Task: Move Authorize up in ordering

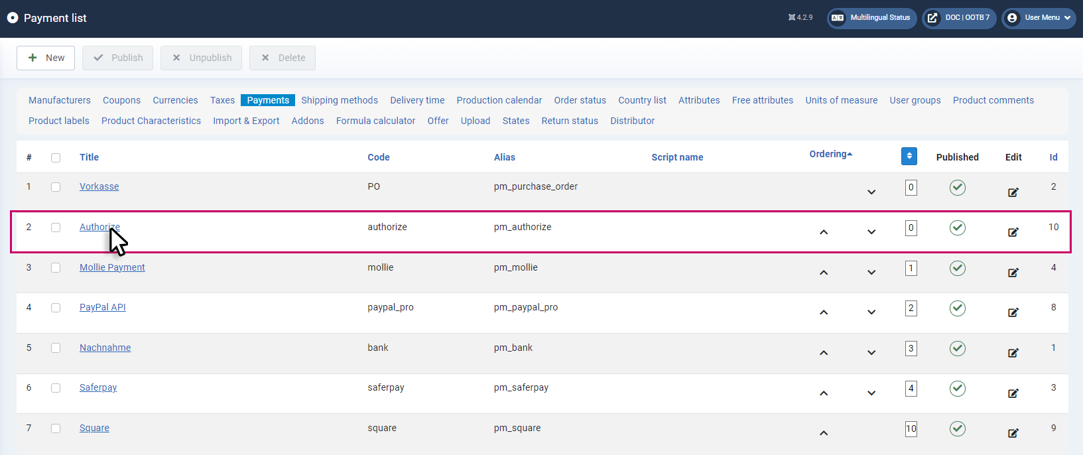Action: 824,232
